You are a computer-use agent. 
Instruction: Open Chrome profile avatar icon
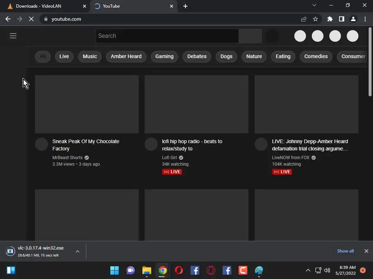[x=353, y=19]
